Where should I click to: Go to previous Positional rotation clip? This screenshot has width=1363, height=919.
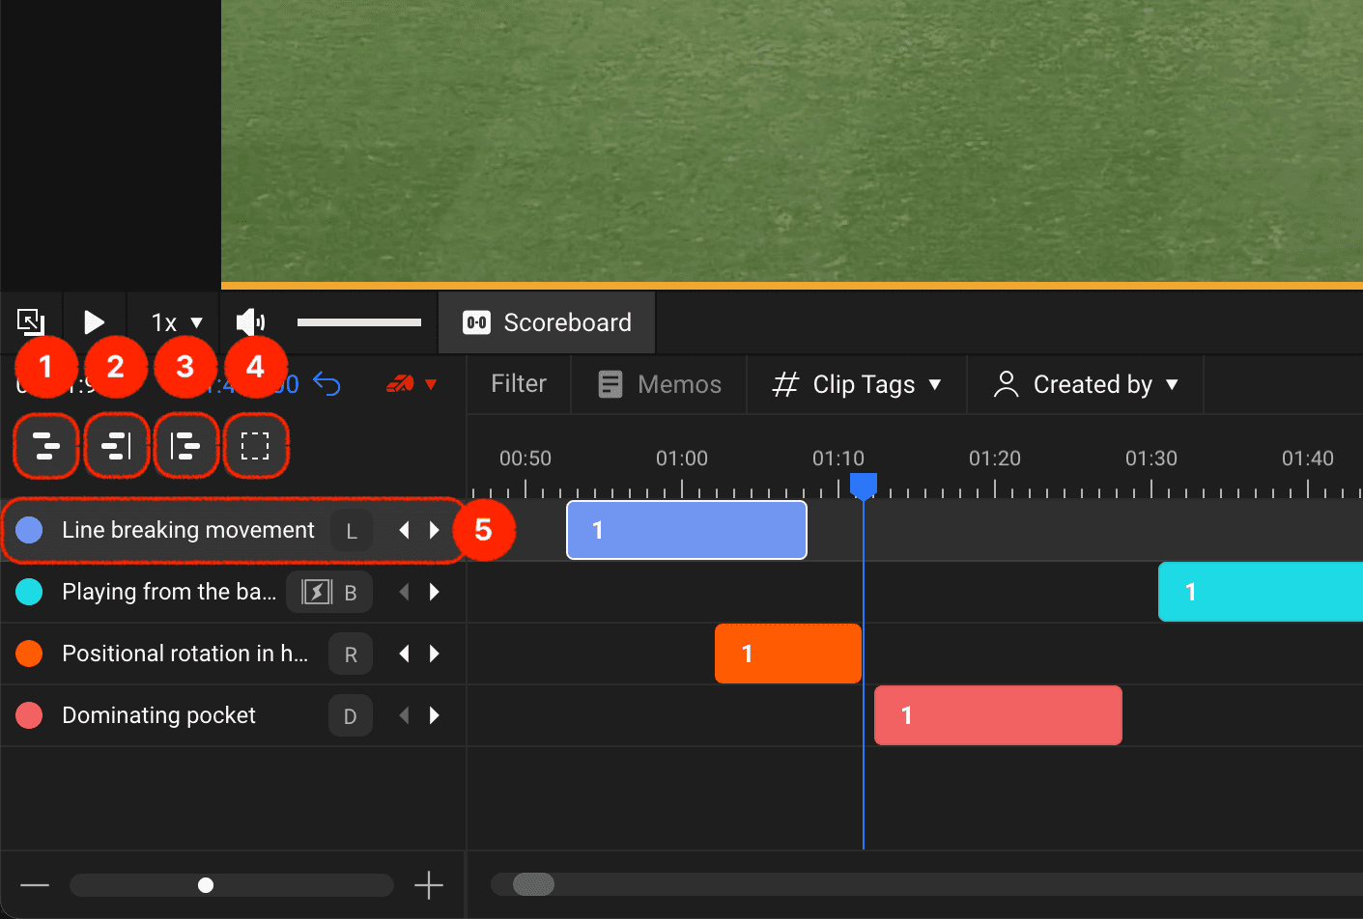[405, 654]
